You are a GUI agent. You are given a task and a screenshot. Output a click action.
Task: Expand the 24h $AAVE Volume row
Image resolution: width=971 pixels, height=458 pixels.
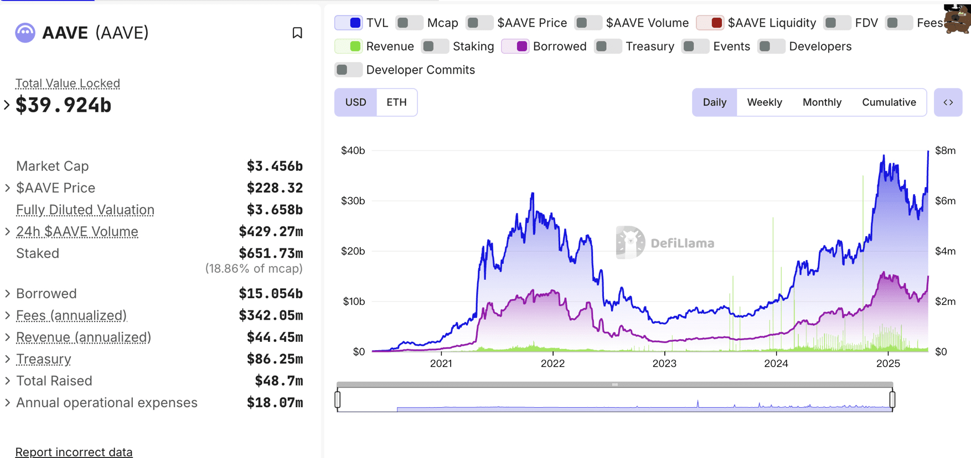tap(7, 232)
